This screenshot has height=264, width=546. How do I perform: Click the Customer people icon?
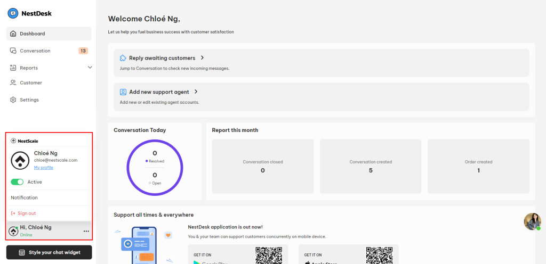click(x=13, y=82)
